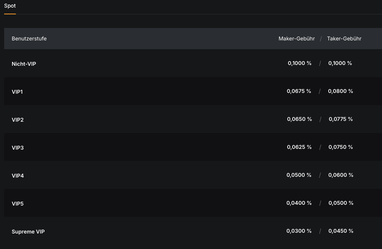This screenshot has width=382, height=249.
Task: Click VIP5 maker fee 0,0400 %
Action: click(x=299, y=203)
